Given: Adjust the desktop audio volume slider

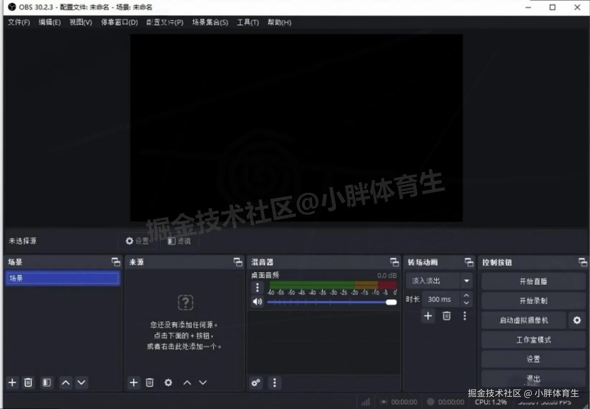Looking at the screenshot, I should click(x=391, y=302).
